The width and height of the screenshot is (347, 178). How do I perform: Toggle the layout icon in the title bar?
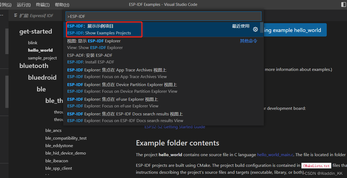[344, 5]
